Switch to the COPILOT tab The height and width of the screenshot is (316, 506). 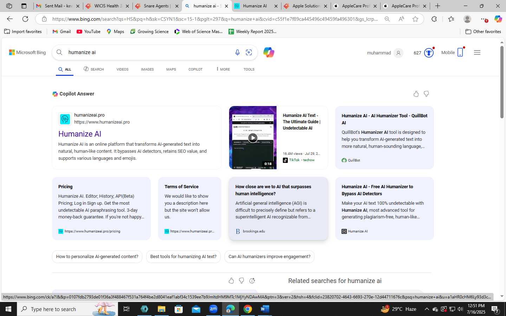tap(195, 69)
